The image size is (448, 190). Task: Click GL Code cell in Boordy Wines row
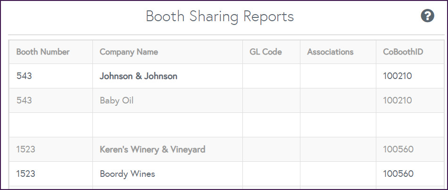click(x=271, y=174)
